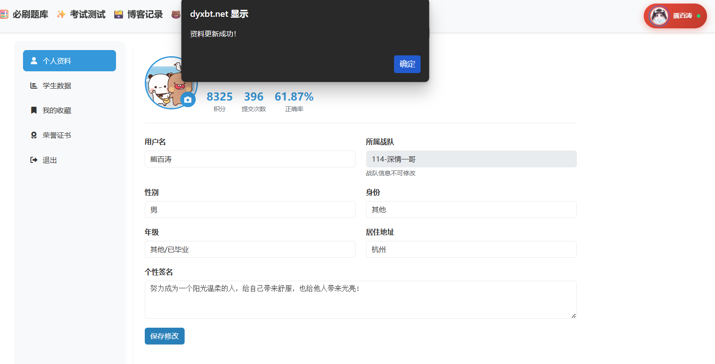Click the disabled 所属战队 field
This screenshot has width=715, height=364.
click(x=471, y=159)
